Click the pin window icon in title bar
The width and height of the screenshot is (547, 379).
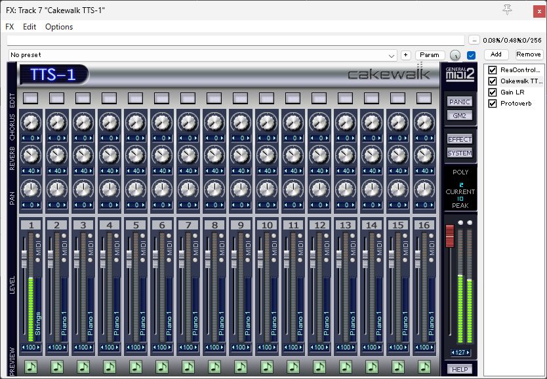[507, 10]
